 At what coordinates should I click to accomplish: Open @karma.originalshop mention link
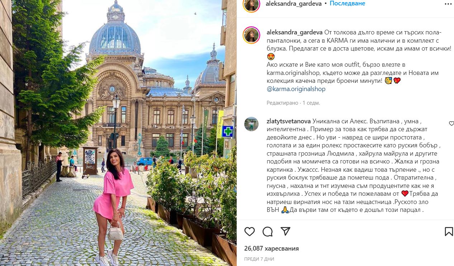(x=296, y=89)
